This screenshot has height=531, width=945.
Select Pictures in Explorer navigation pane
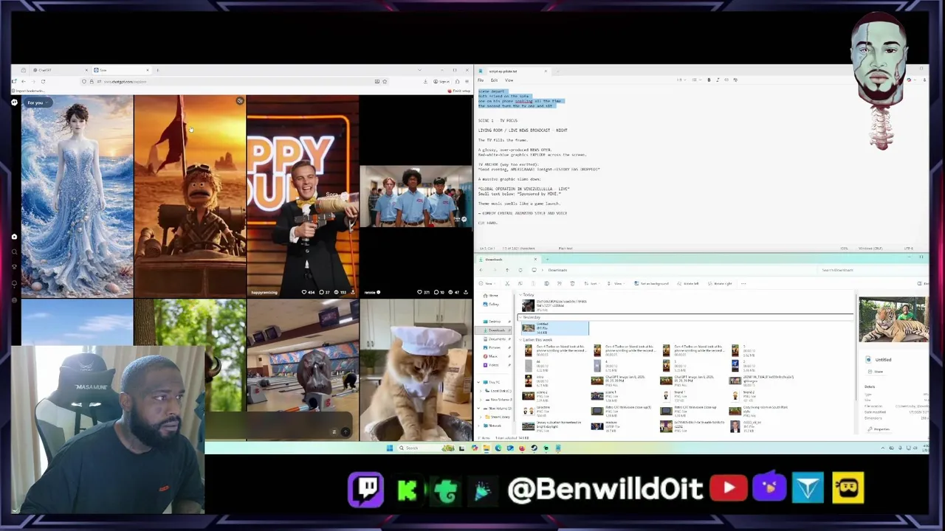point(496,347)
